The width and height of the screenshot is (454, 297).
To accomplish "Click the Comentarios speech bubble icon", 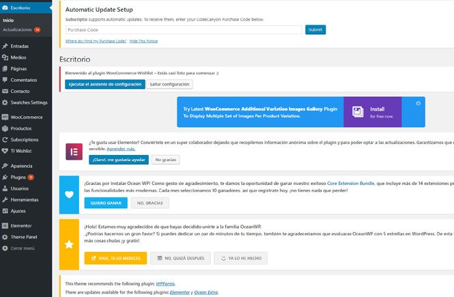I will (x=5, y=80).
